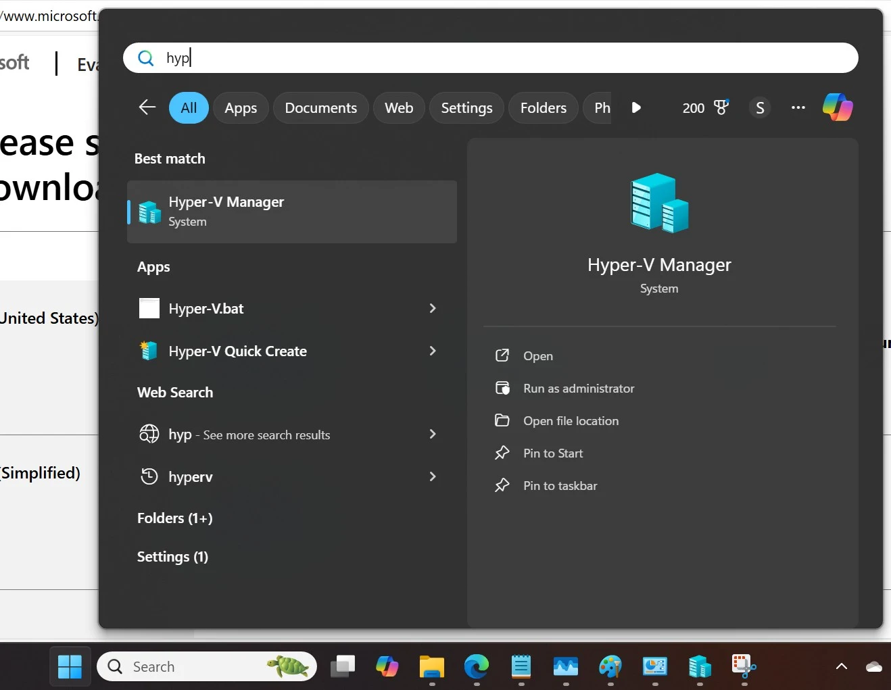891x690 pixels.
Task: Open the monitor-with-chart taskbar app
Action: tap(655, 667)
